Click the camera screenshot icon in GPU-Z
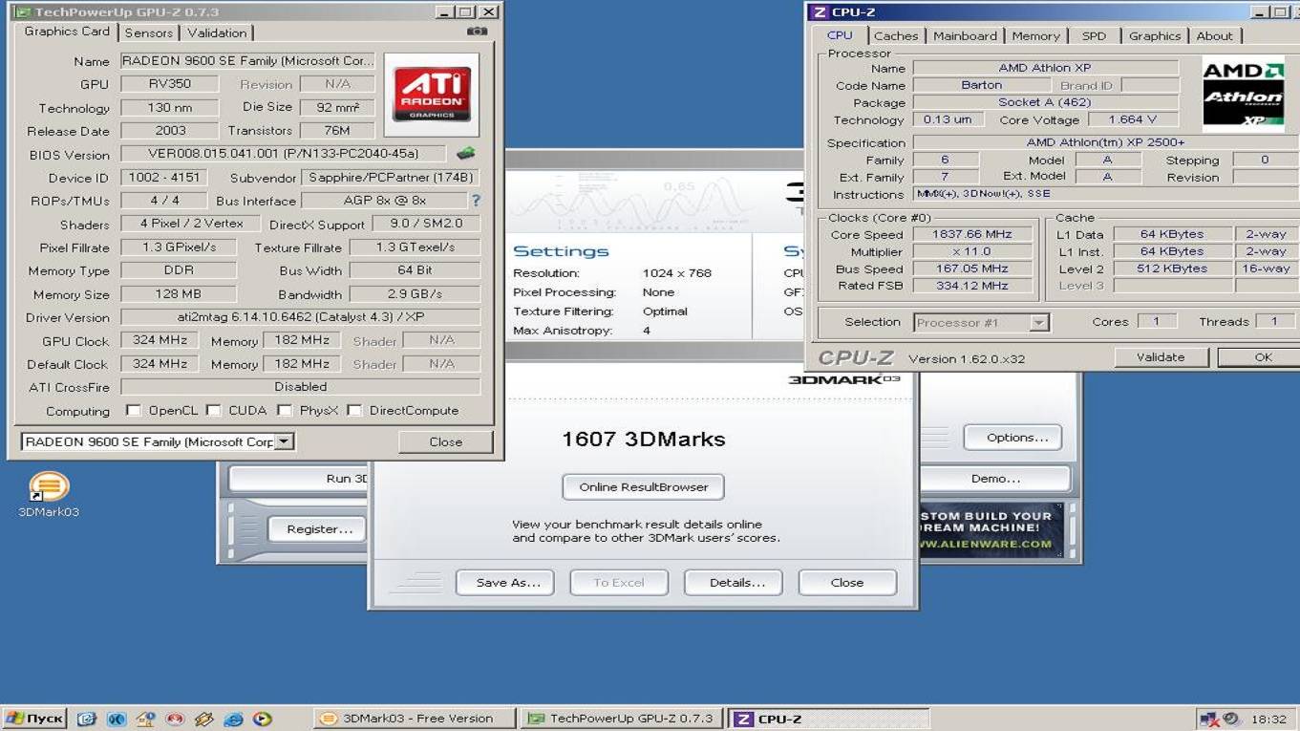Viewport: 1300px width, 731px height. coord(477,32)
